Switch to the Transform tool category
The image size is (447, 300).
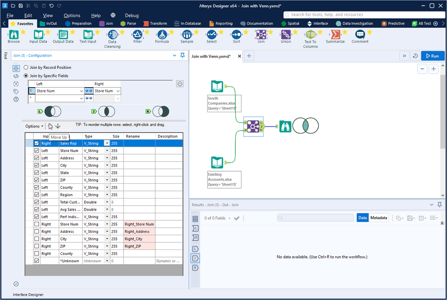(x=155, y=23)
